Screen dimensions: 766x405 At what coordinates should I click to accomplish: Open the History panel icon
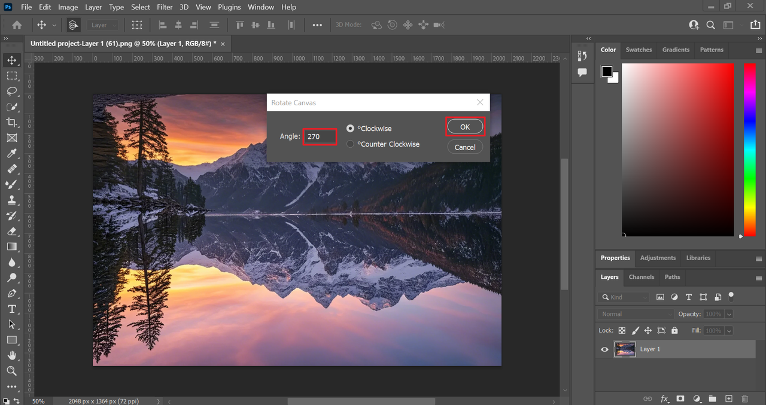coord(582,56)
